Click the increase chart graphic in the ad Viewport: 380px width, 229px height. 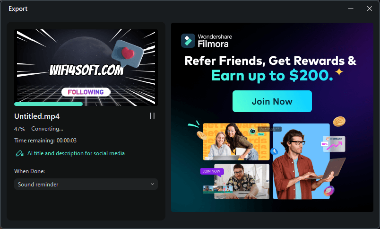(334, 144)
